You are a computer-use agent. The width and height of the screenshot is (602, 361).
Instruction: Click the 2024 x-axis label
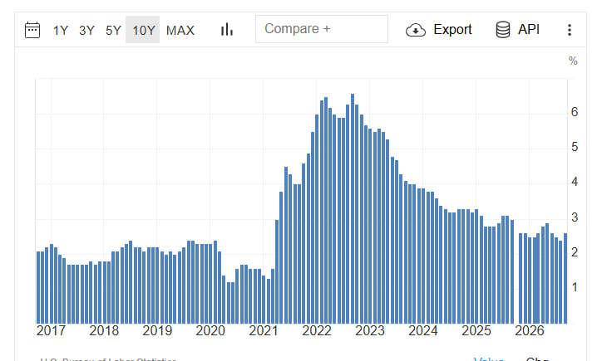423,331
